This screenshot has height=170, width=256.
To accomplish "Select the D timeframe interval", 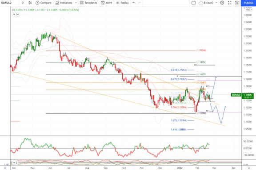I will point(23,3).
